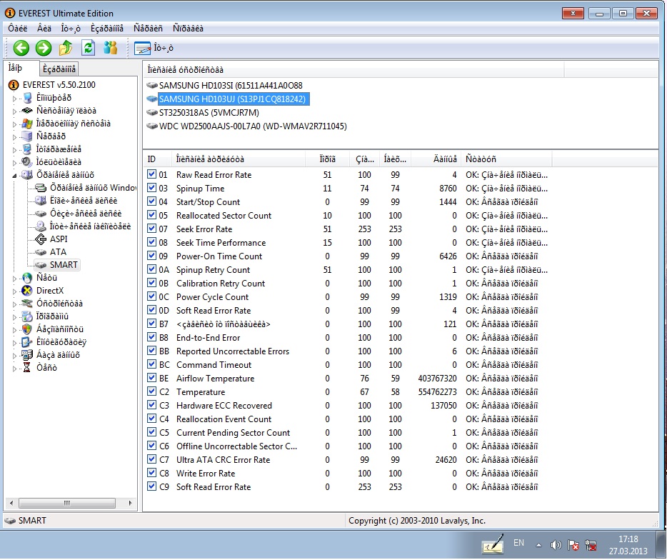Click the shield icon in the tree
667x560 pixels.
pyautogui.click(x=27, y=329)
